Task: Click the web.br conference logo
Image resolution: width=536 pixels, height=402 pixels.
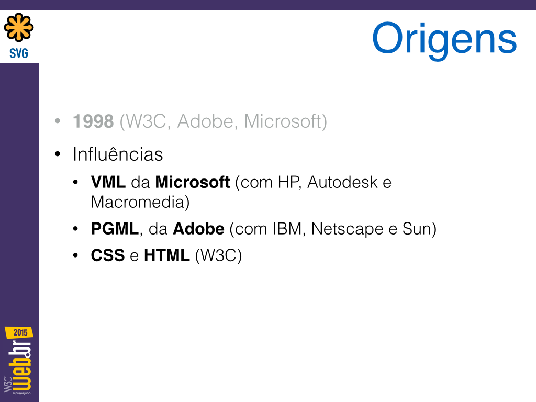Action: (20, 366)
